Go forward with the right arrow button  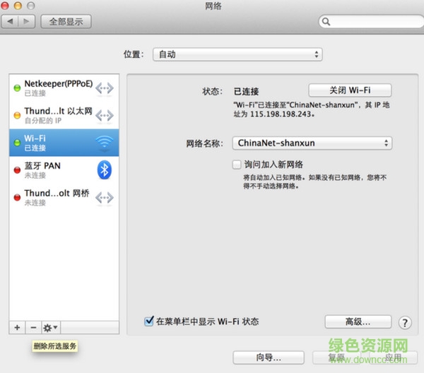(x=27, y=21)
